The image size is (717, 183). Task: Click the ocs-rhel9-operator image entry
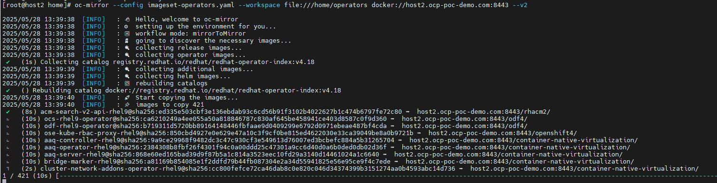[216, 119]
